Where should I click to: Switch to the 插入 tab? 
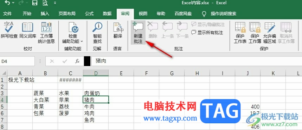(45, 14)
